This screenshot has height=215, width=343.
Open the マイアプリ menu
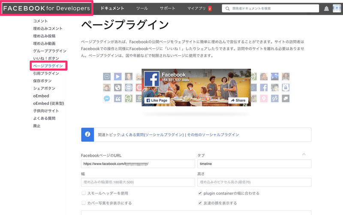pos(196,8)
